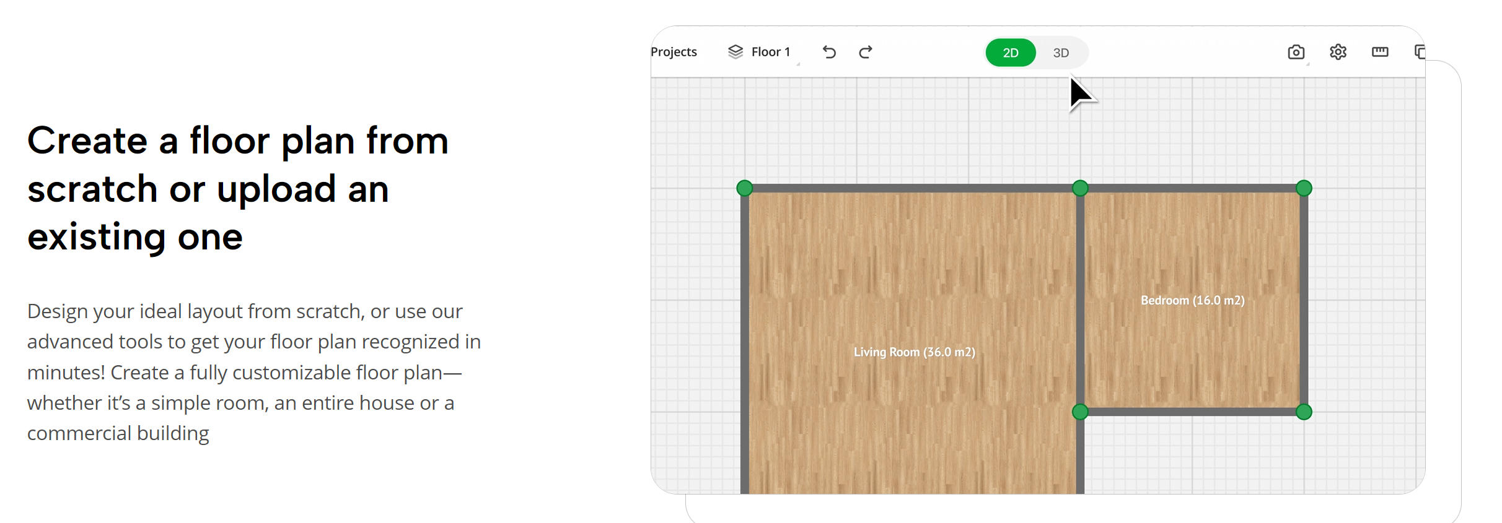Click the stacked layers icon beside Floor 1
Image resolution: width=1502 pixels, height=523 pixels.
pos(735,52)
